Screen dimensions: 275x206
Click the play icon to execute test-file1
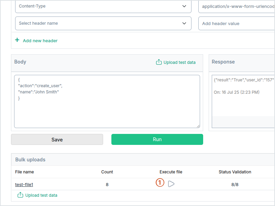[171, 184]
